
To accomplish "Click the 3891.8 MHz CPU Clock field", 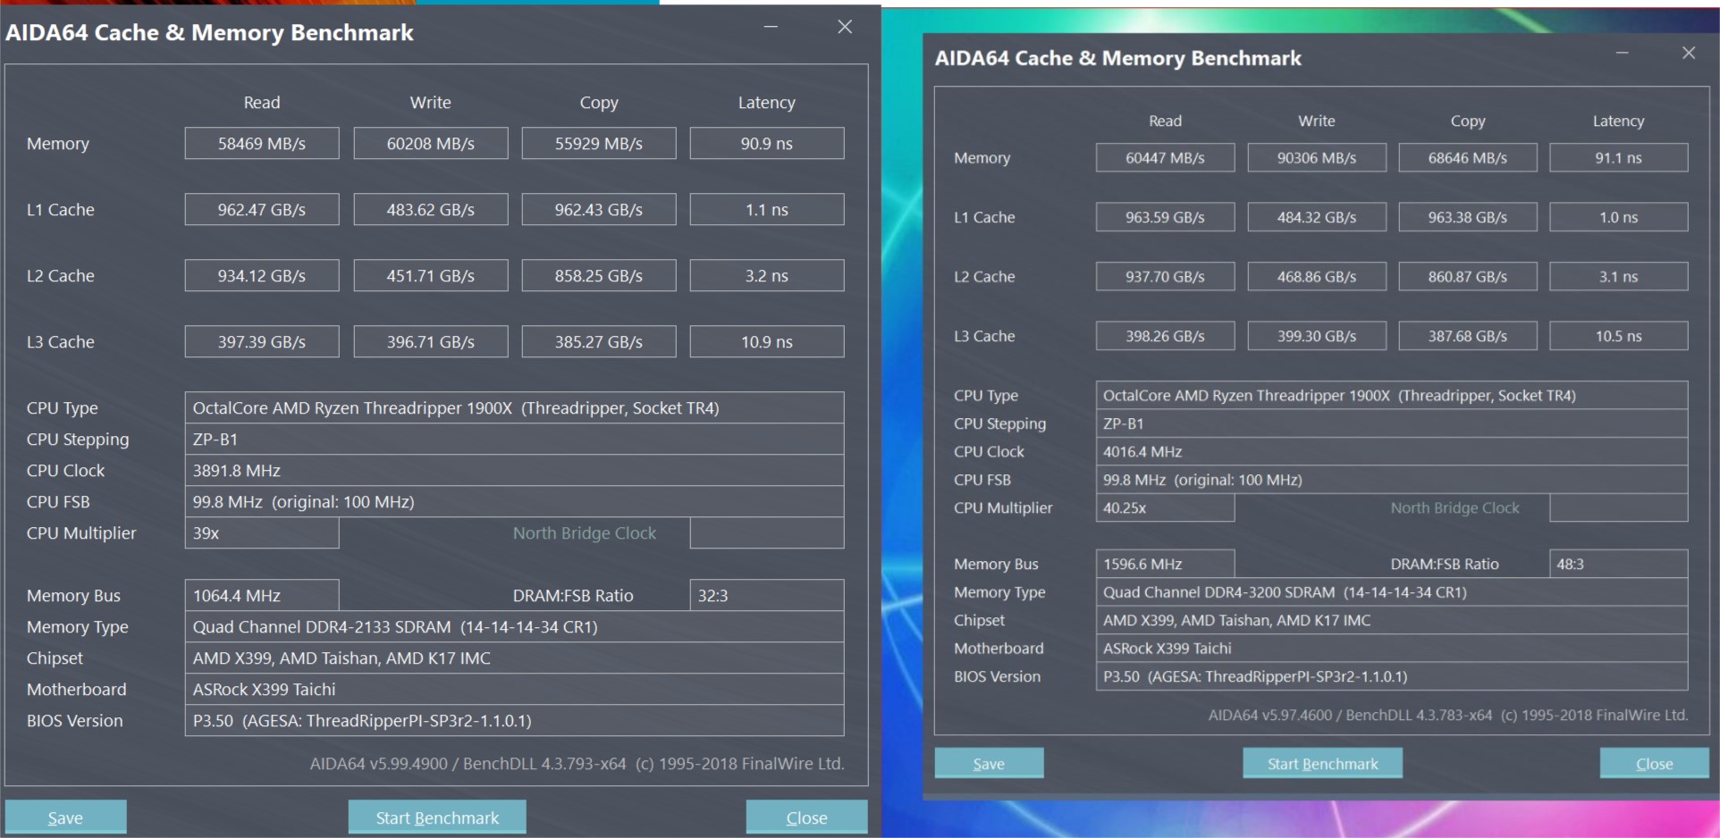I will pos(514,470).
